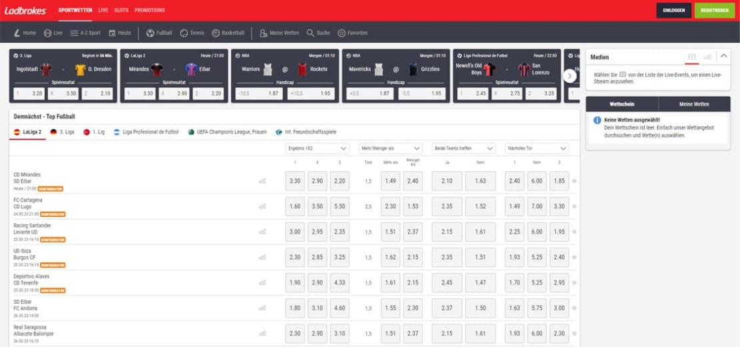This screenshot has width=740, height=347.
Task: Click the Registrieren button
Action: (715, 11)
